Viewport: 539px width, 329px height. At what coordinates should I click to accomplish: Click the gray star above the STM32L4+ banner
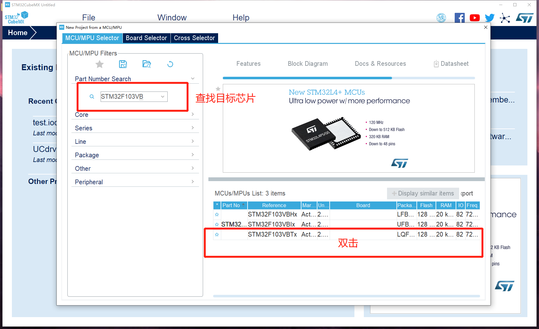pyautogui.click(x=218, y=89)
